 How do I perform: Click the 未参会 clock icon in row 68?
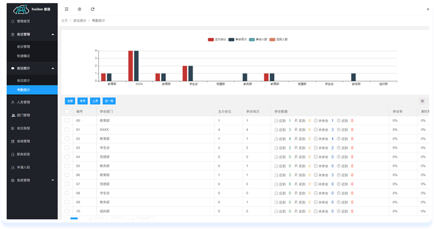click(x=316, y=193)
